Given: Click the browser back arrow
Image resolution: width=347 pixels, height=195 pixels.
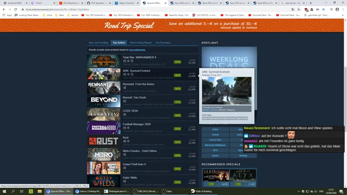Looking at the screenshot, I should [4, 9].
